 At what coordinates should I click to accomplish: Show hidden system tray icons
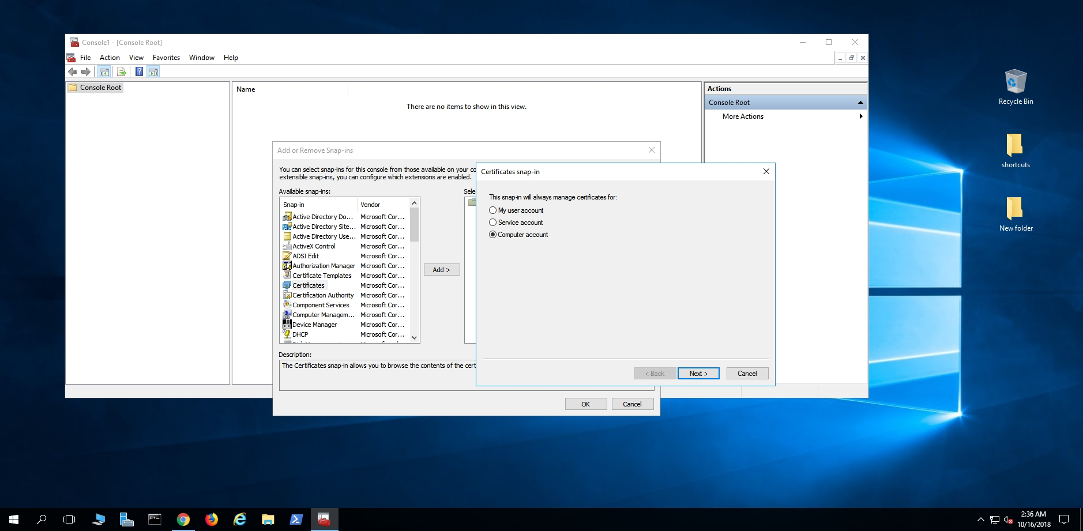coord(980,519)
